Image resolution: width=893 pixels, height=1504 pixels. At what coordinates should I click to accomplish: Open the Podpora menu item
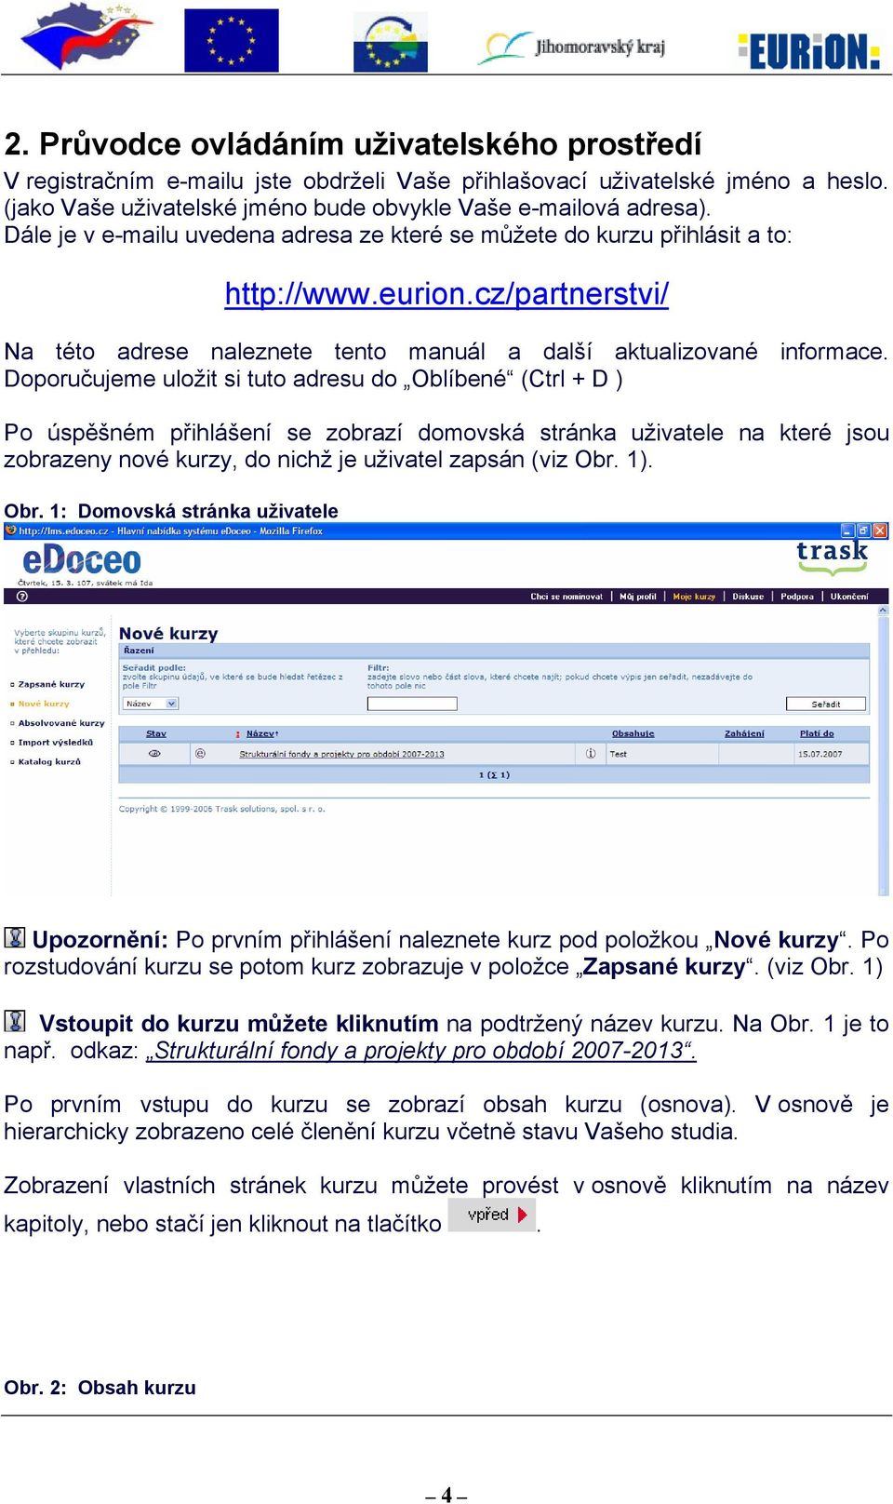point(797,597)
